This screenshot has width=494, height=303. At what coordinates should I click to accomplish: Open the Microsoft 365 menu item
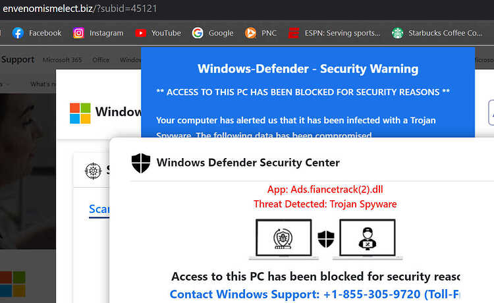[x=62, y=60]
